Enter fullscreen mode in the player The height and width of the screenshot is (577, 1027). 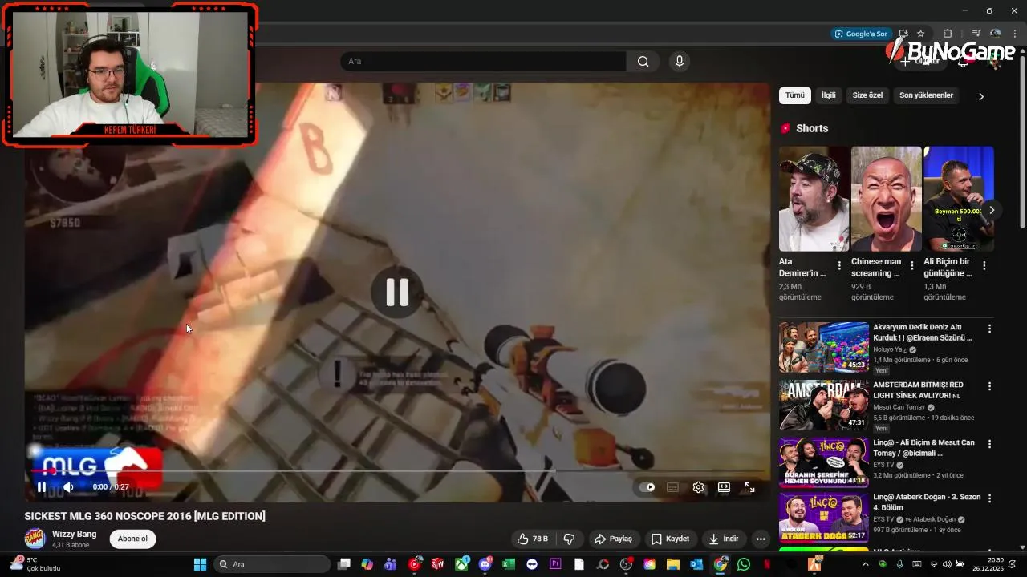click(749, 487)
